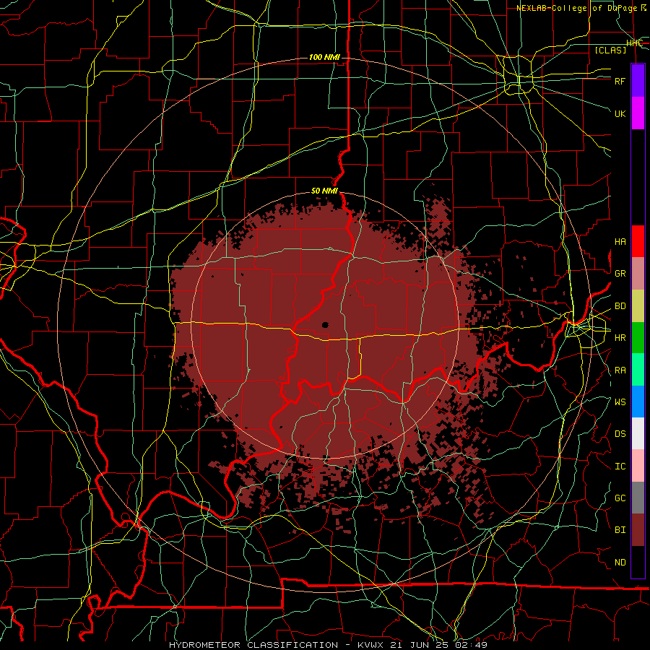Click the GR pink legend color block

point(638,273)
